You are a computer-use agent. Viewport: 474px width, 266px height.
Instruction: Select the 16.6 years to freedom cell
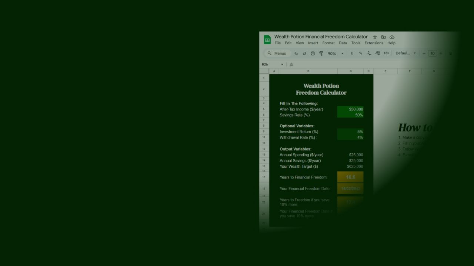[x=350, y=177]
